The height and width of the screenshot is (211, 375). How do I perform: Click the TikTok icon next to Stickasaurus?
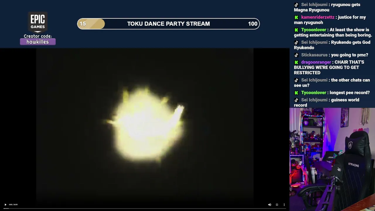point(296,55)
